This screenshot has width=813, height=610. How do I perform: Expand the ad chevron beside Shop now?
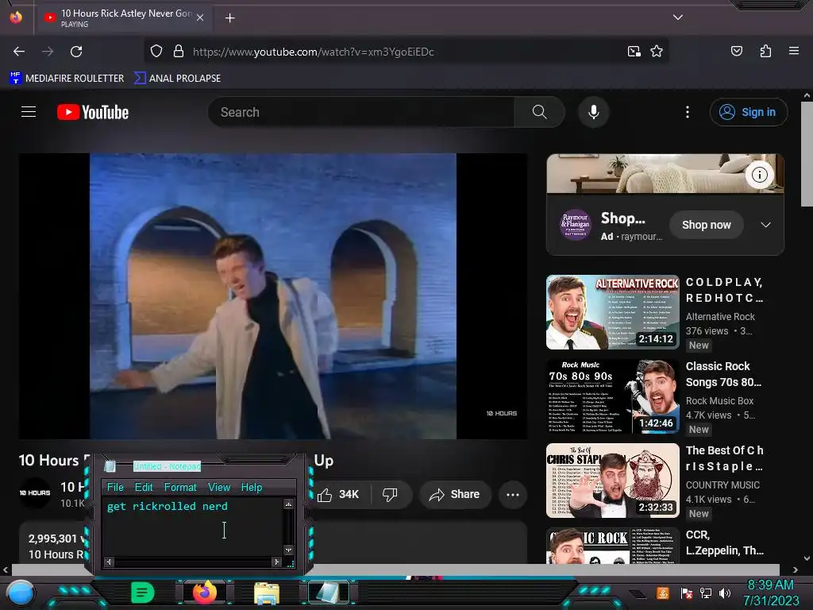[766, 225]
